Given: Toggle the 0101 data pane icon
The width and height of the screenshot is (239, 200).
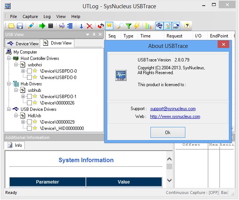Looking at the screenshot, I should (x=176, y=26).
